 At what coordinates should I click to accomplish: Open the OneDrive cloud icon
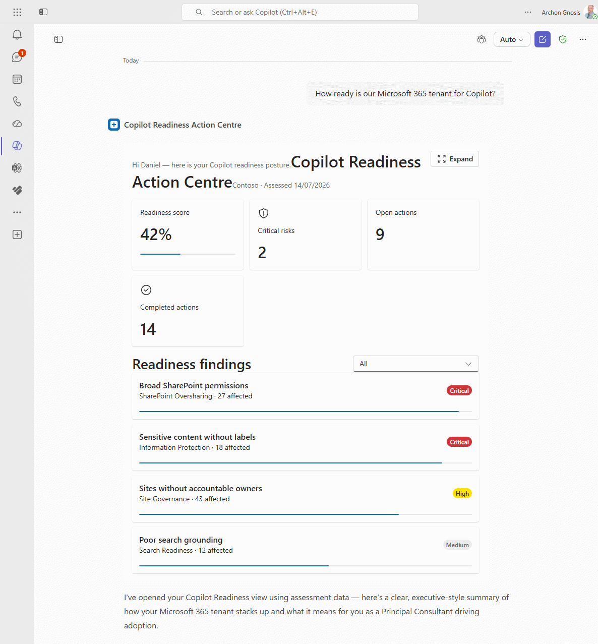(x=17, y=124)
